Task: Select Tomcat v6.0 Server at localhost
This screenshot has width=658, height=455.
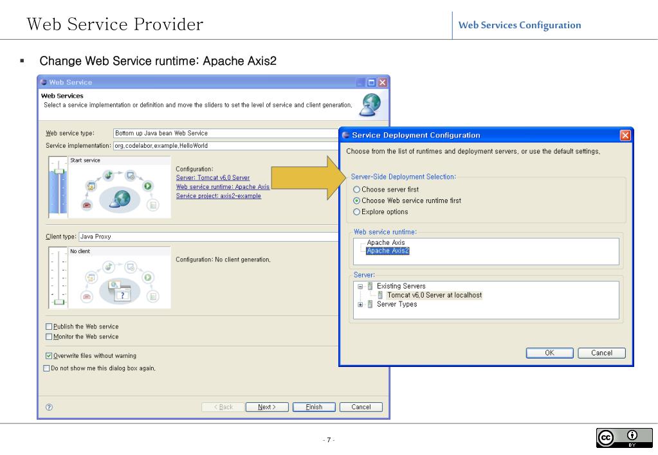Action: (434, 295)
